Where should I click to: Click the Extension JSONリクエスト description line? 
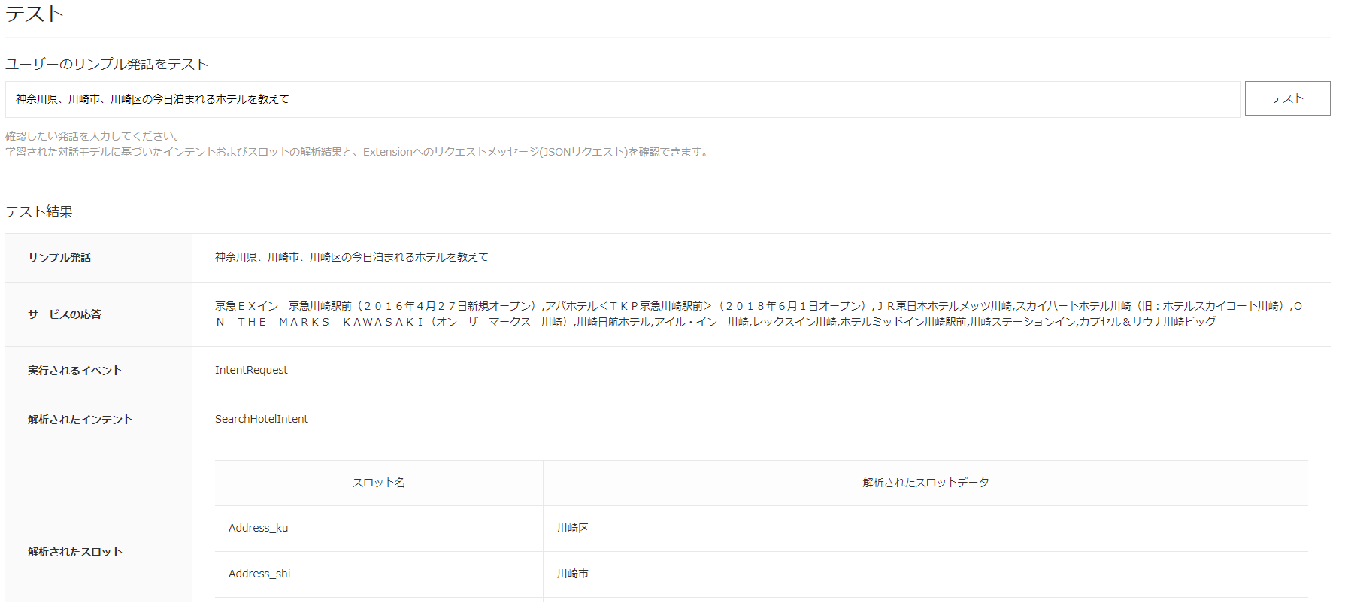tap(357, 152)
